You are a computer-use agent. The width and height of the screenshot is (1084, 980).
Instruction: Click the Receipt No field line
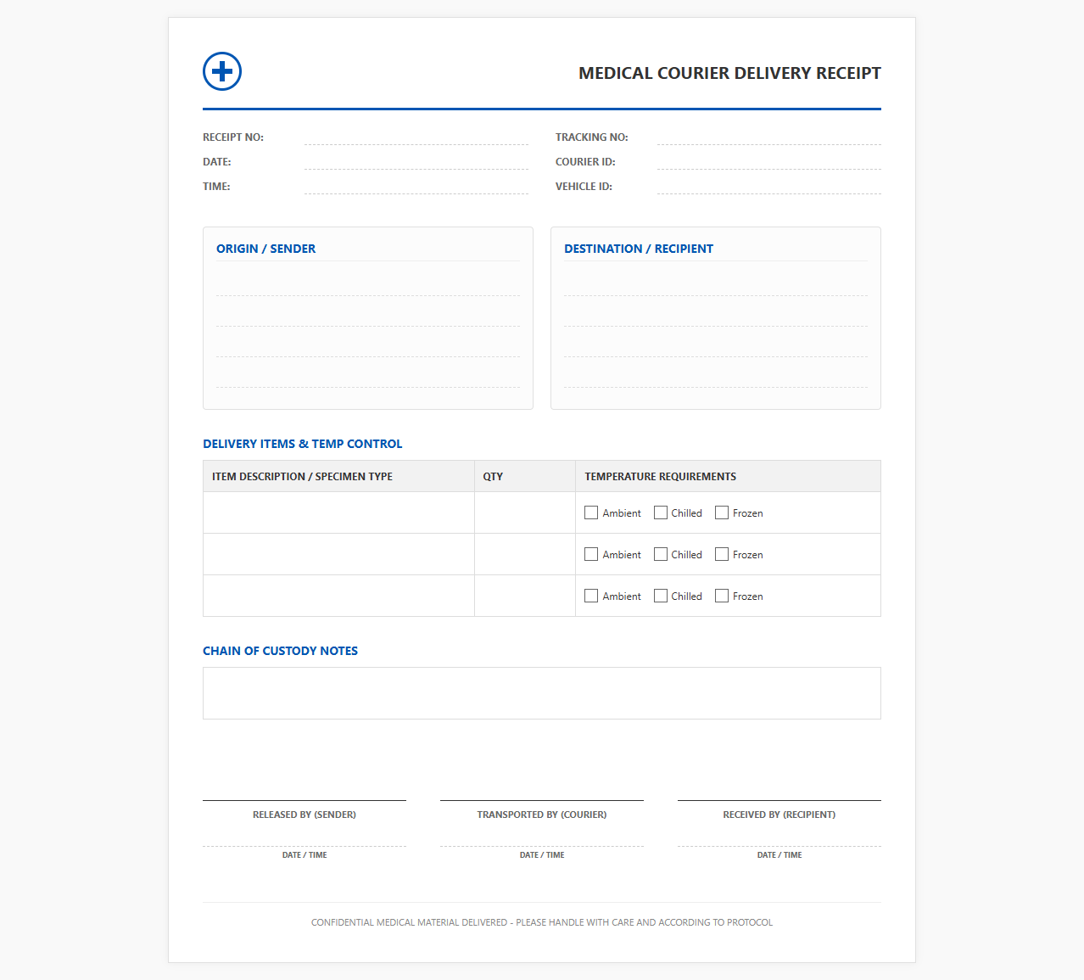pos(416,137)
